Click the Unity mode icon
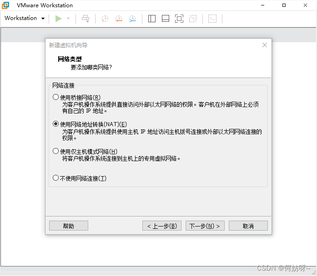 (193, 19)
